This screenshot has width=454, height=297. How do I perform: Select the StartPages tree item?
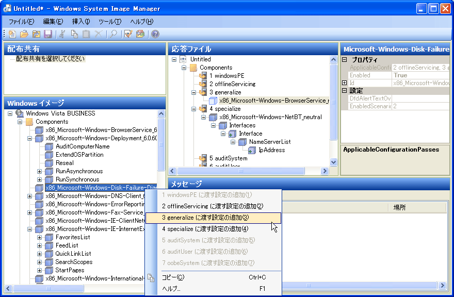point(70,270)
